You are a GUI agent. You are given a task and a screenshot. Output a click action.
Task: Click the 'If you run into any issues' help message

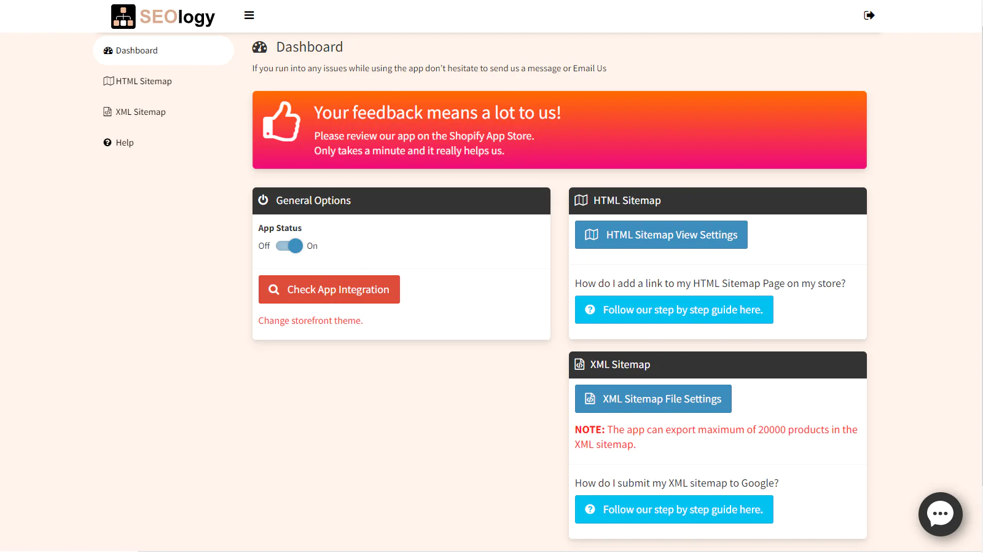pyautogui.click(x=429, y=68)
